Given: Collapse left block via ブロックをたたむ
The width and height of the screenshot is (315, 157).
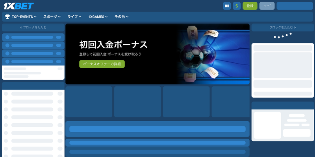Looking at the screenshot, I should (x=33, y=27).
